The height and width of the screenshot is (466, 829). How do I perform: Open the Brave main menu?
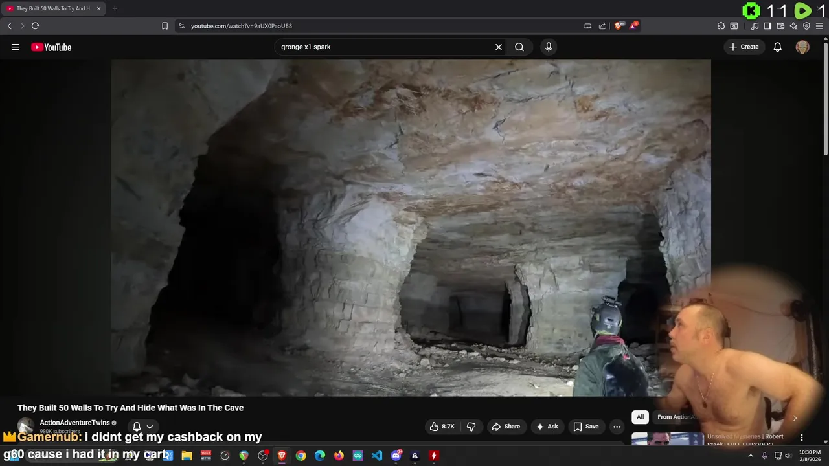point(819,26)
